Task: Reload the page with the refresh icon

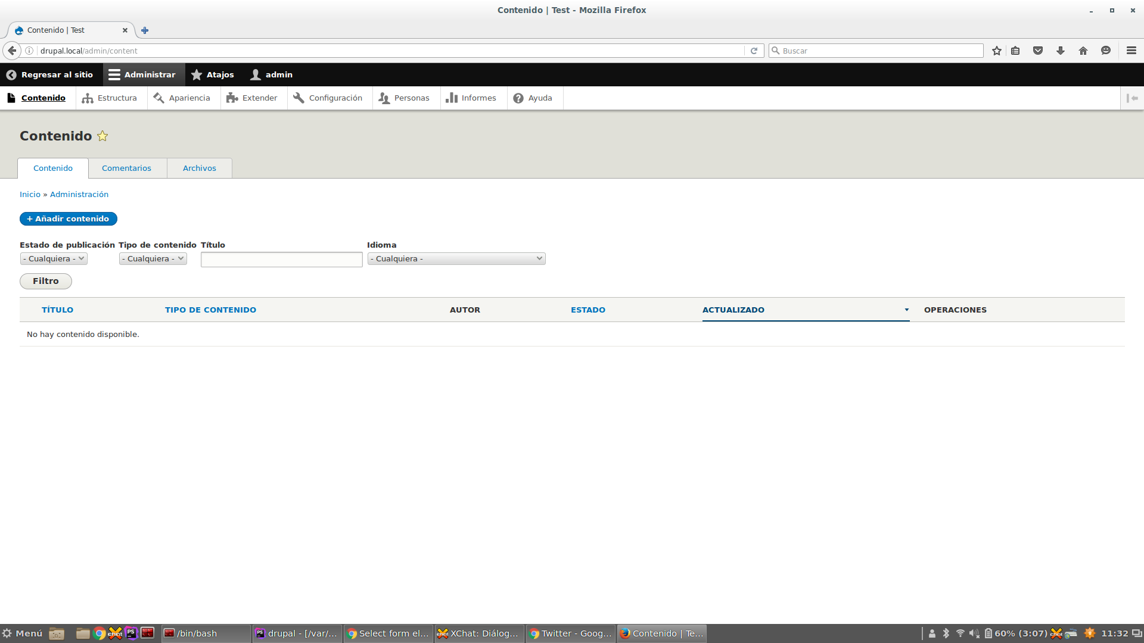Action: pyautogui.click(x=754, y=51)
